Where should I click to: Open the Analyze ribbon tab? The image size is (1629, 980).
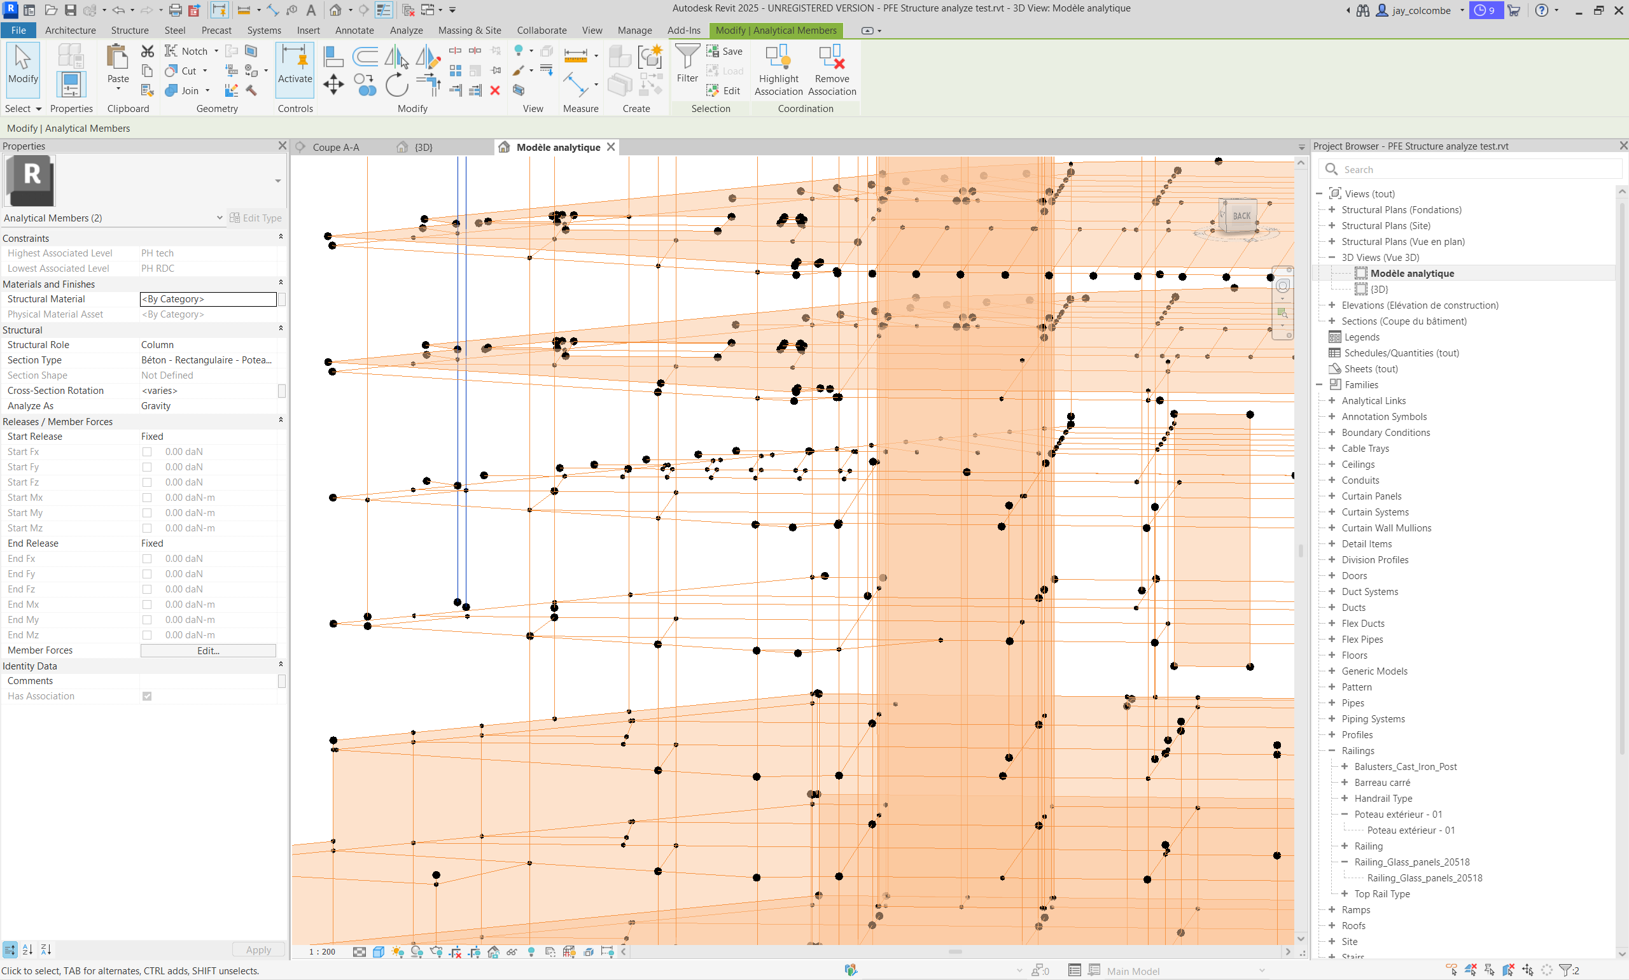click(406, 31)
